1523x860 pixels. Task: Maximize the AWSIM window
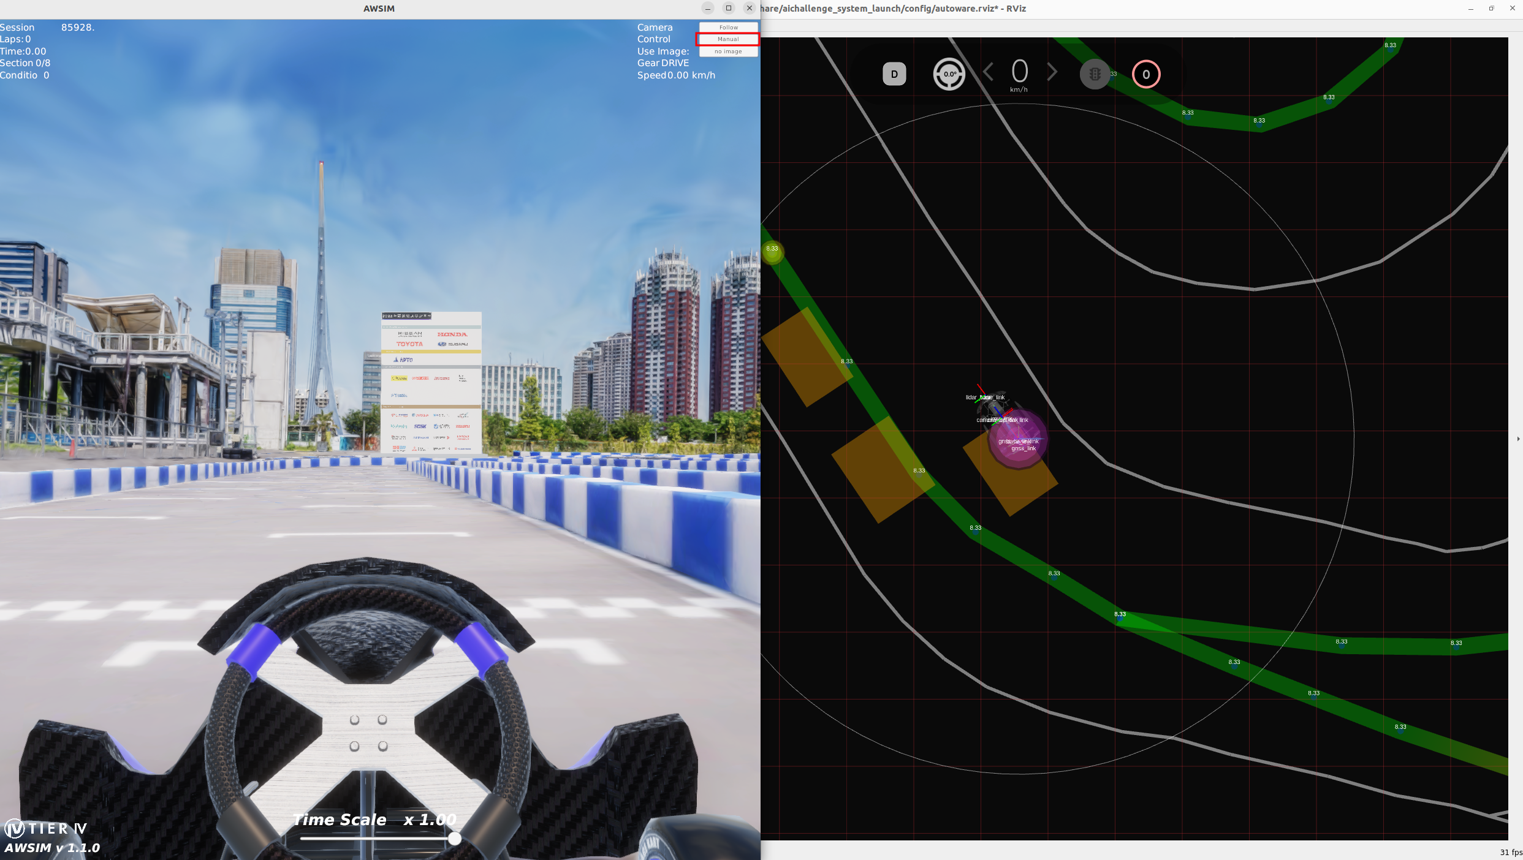729,8
